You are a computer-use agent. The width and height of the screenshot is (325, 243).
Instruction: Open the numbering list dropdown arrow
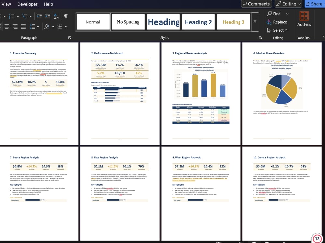point(18,16)
